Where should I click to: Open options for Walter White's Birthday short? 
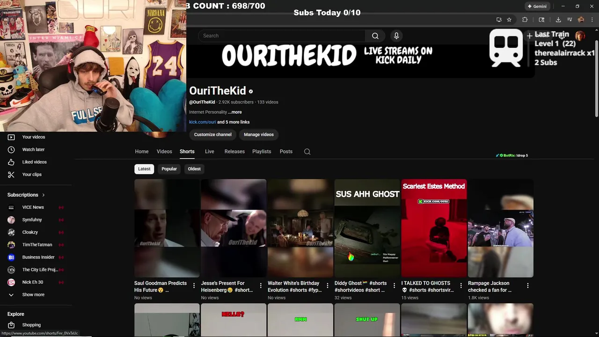point(328,285)
